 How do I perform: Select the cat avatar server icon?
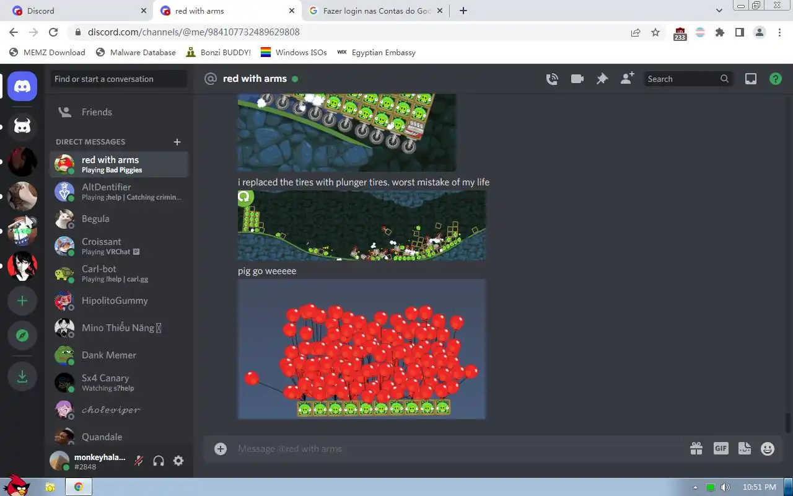point(22,196)
